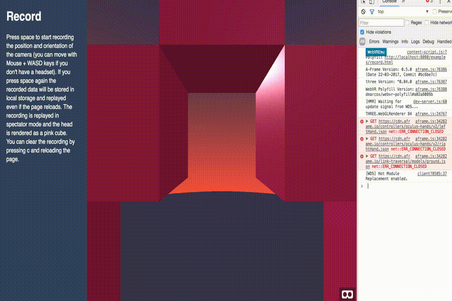This screenshot has height=301, width=452.
Task: Click the 'A-Frame Version: 0.5.0' log text
Action: pyautogui.click(x=389, y=69)
